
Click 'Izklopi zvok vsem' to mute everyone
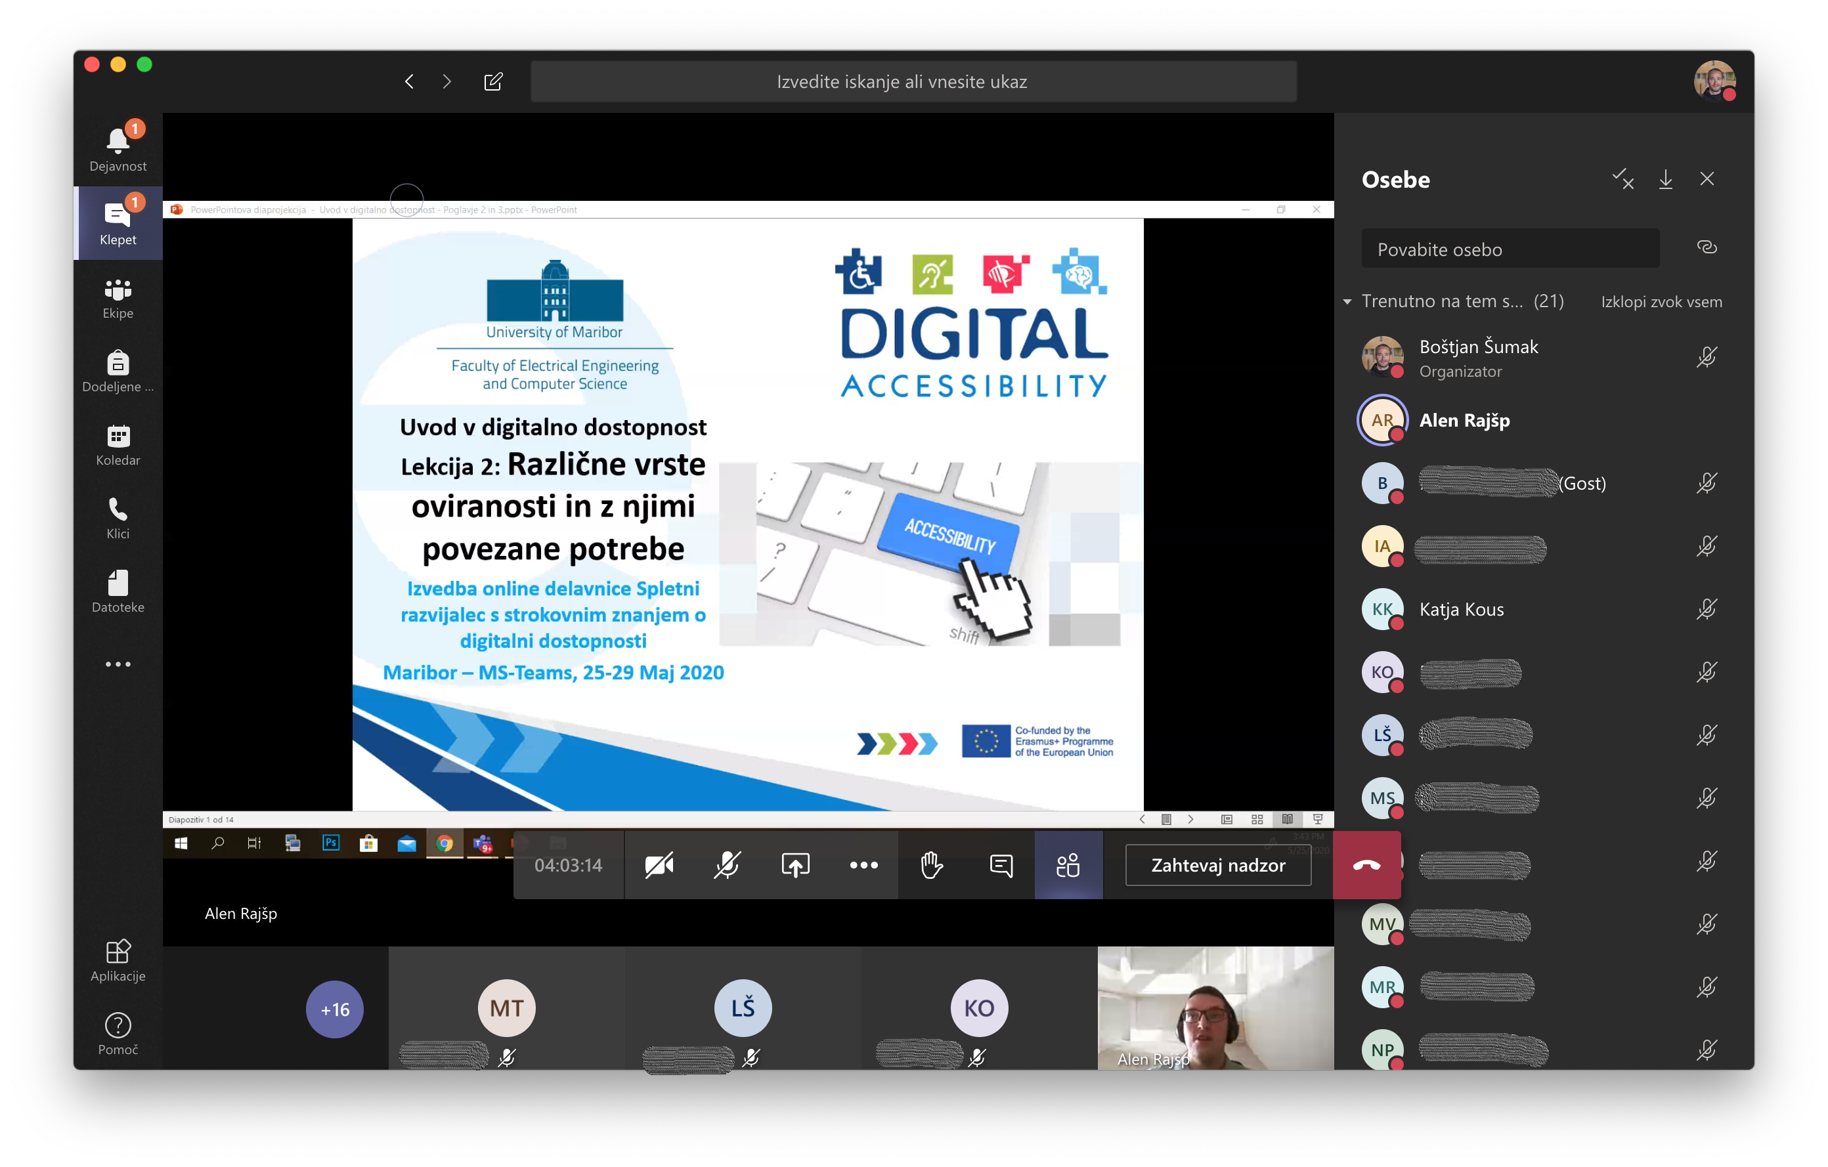point(1661,301)
